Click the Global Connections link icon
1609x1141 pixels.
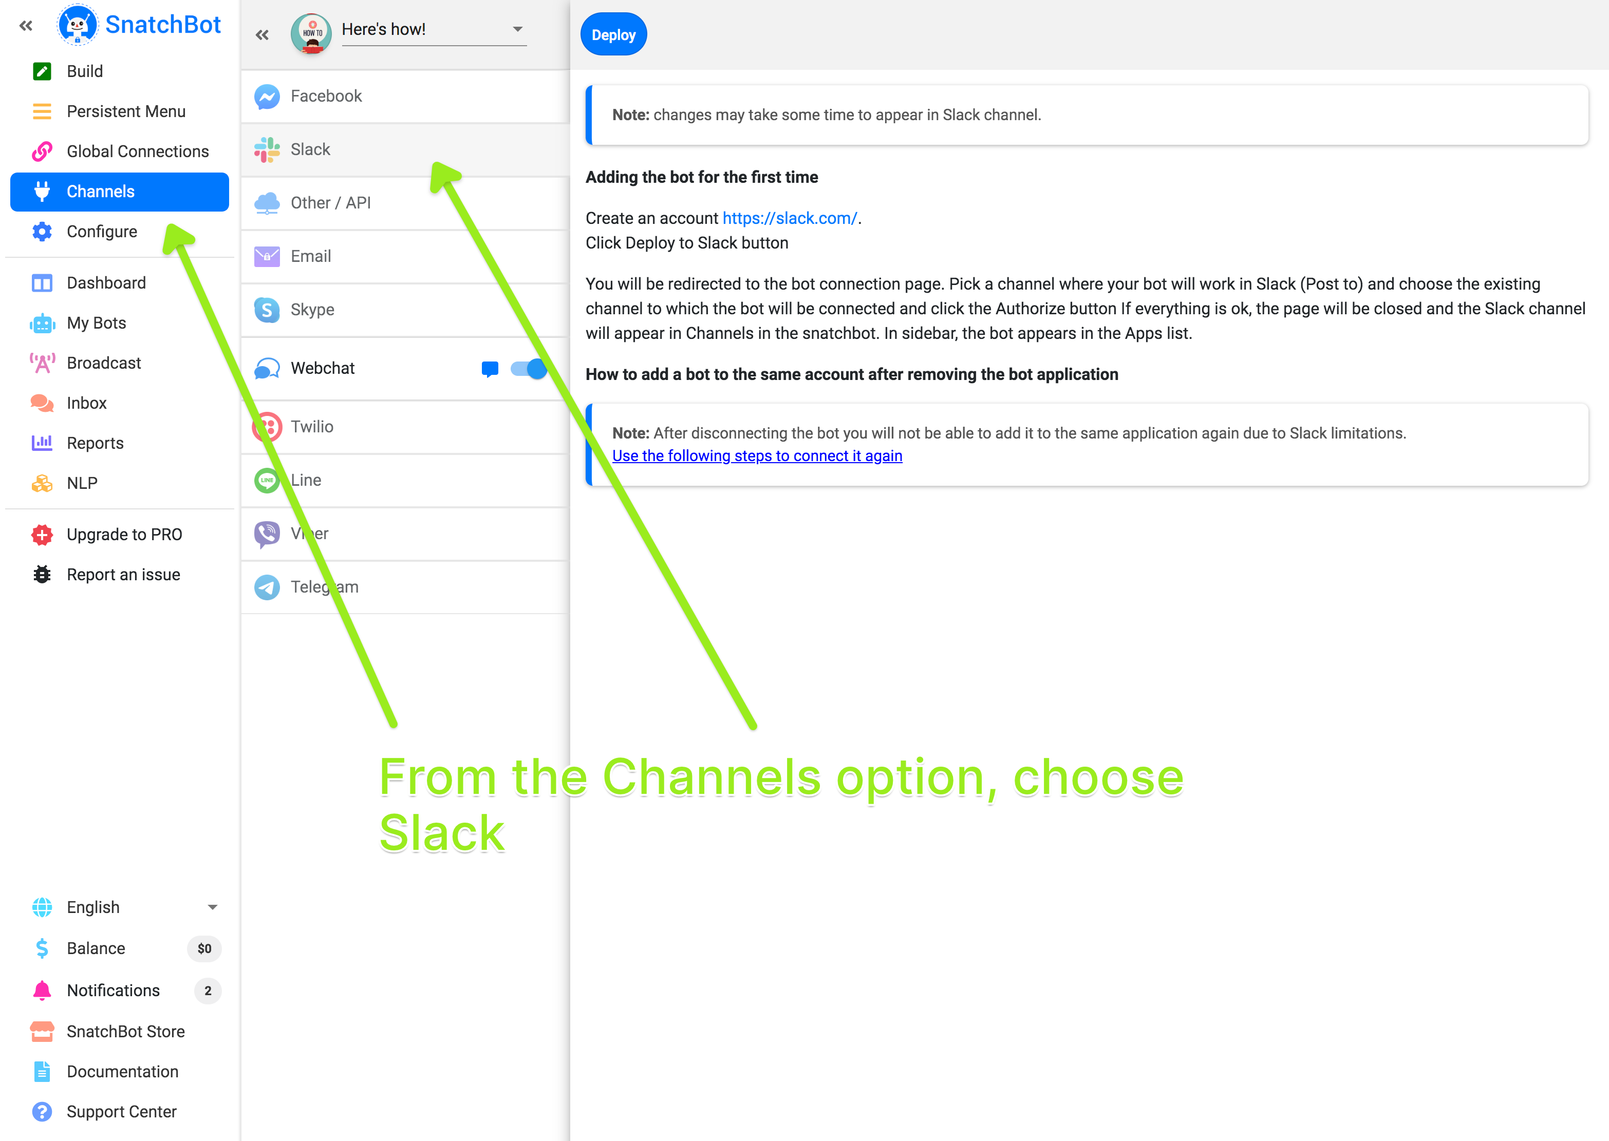tap(42, 152)
